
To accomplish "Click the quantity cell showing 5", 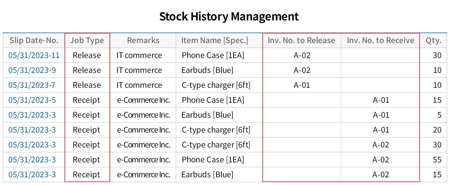I will [x=439, y=115].
